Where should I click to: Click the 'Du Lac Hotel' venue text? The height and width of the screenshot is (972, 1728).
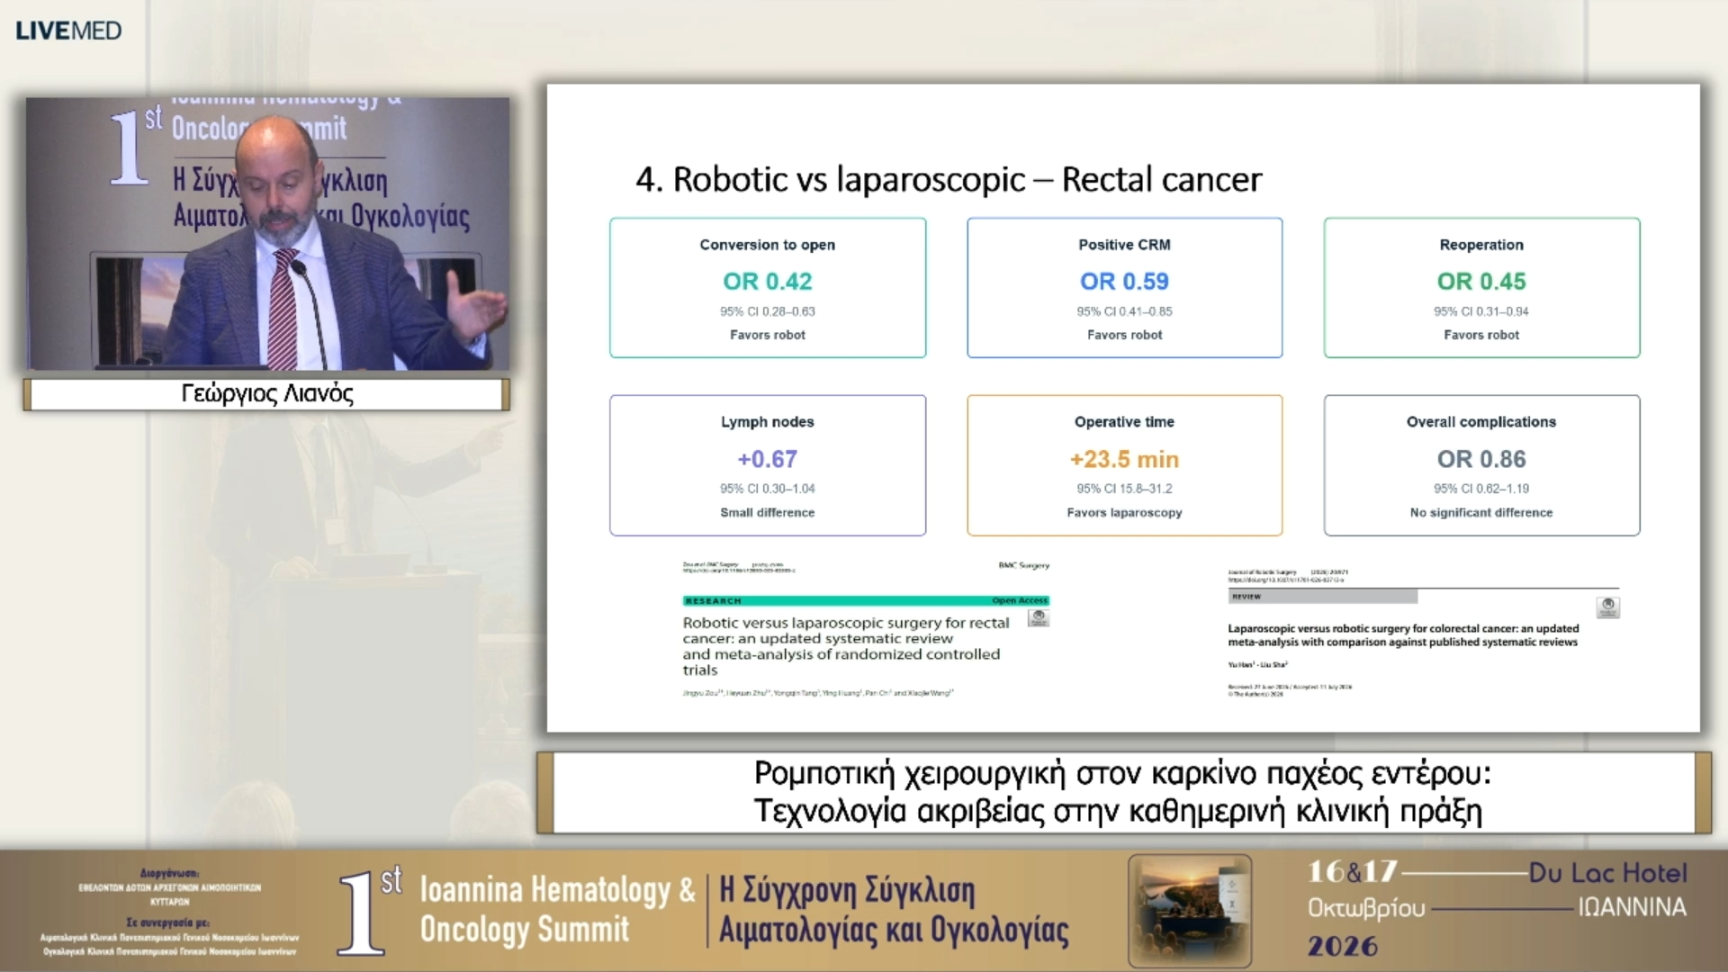[1608, 873]
